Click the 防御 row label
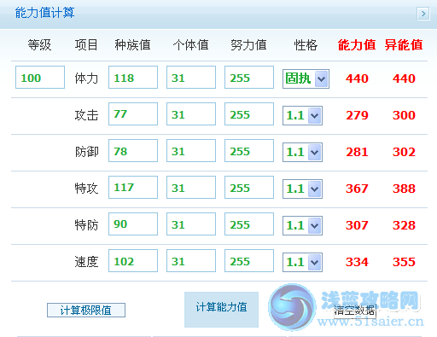This screenshot has height=337, width=437. pyautogui.click(x=87, y=152)
